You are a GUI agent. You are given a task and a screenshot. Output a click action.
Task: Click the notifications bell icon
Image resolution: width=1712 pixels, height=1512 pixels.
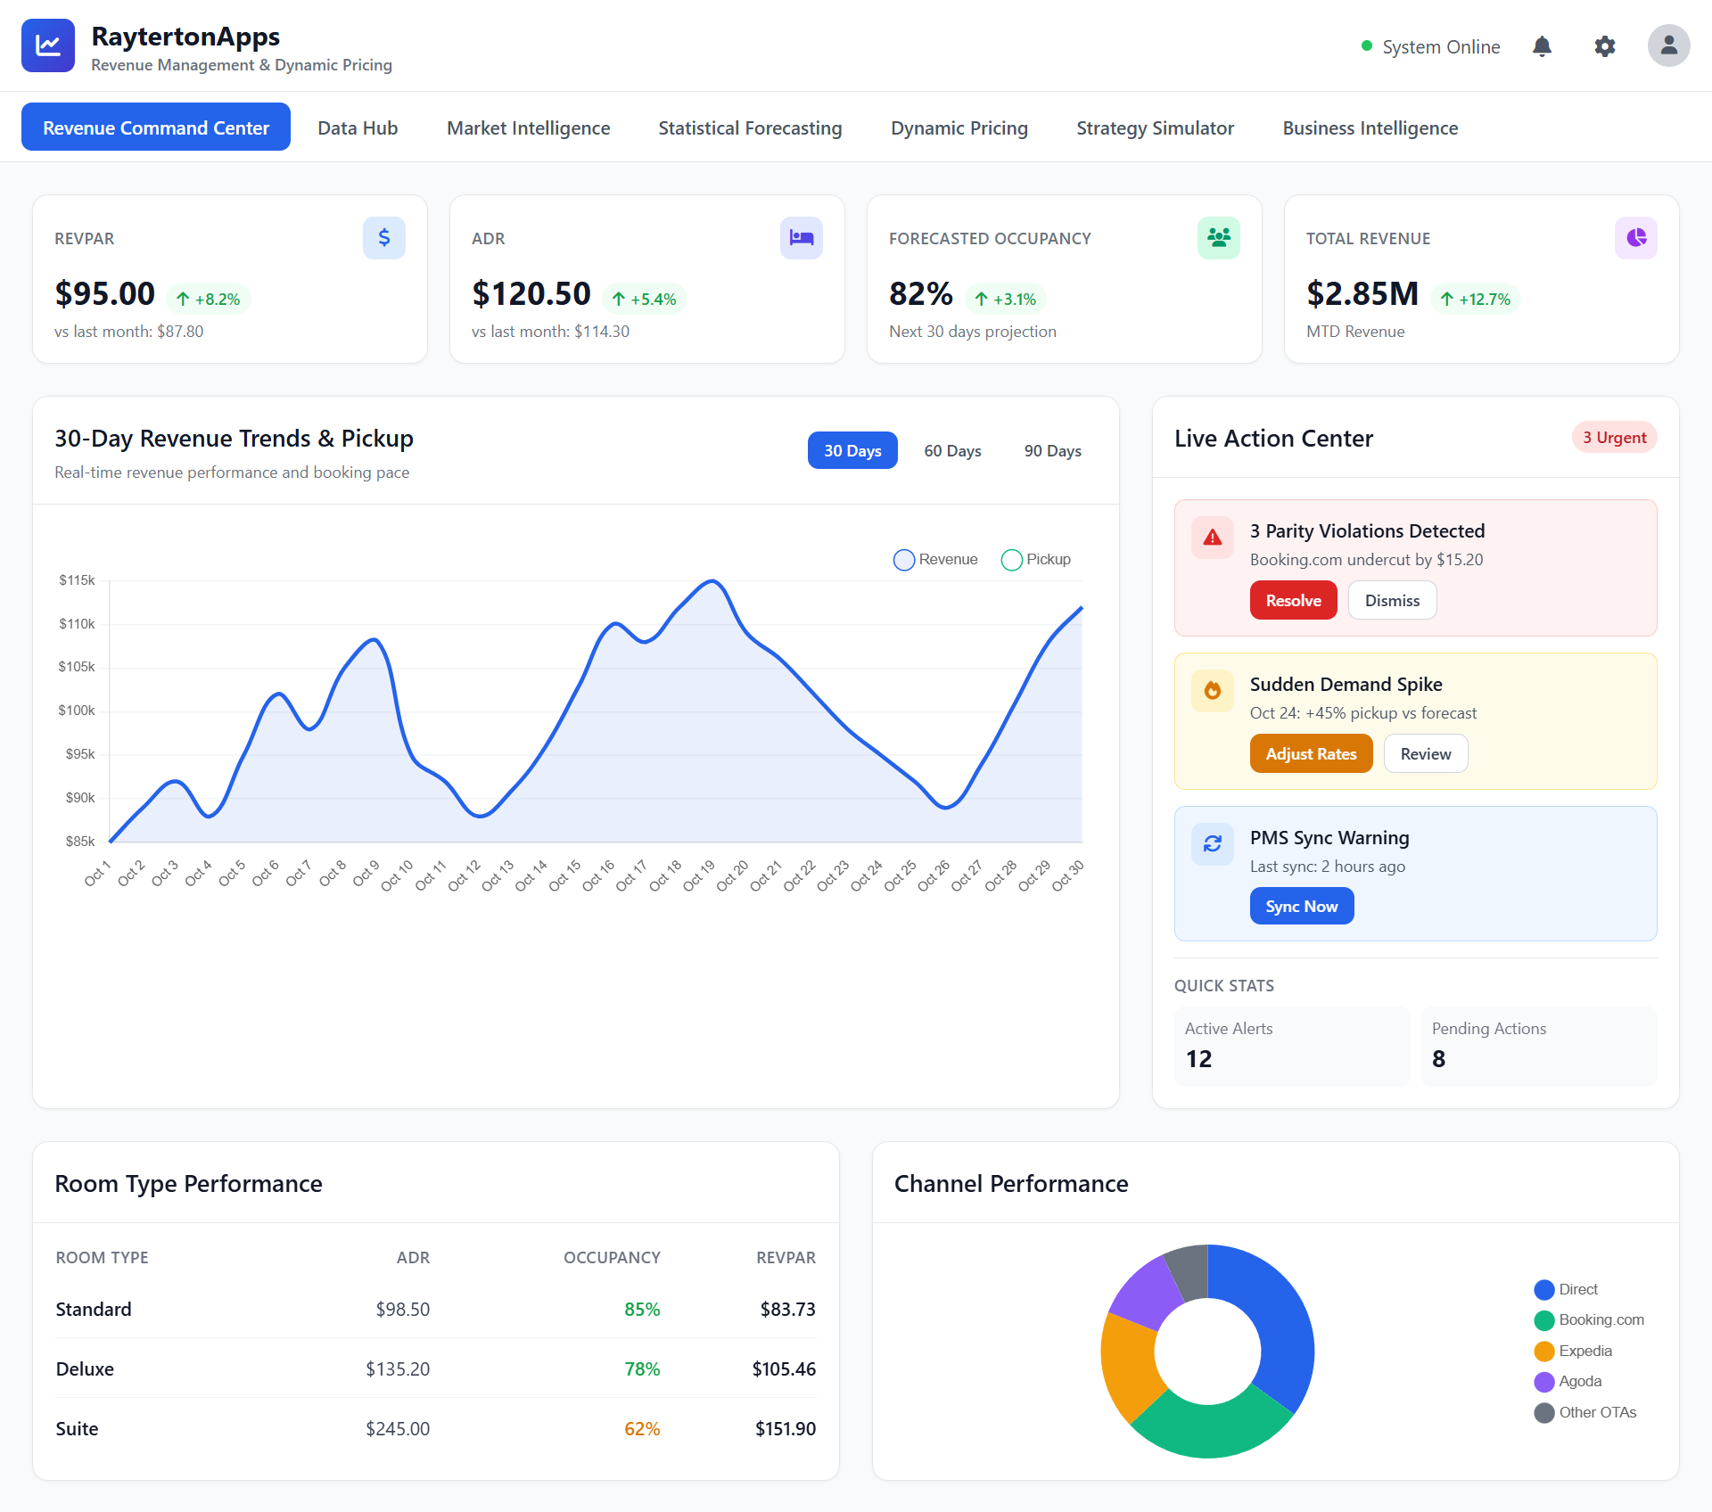point(1542,46)
